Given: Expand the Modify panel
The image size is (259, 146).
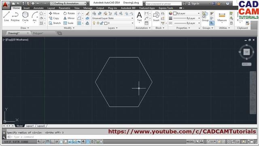Looking at the screenshot, I should pos(69,28).
